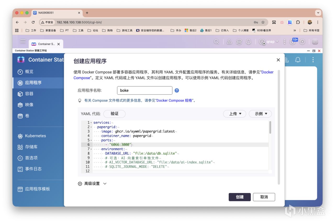Click the 取消 cancel button

coord(264,197)
